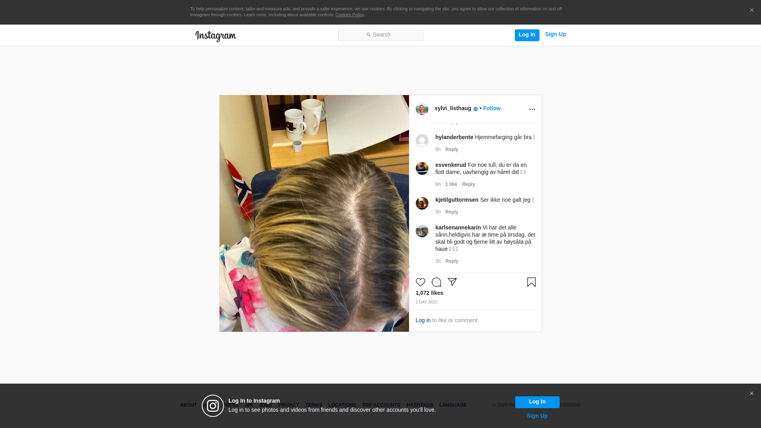This screenshot has width=761, height=428.
Task: Click the Instagram logo
Action: 216,36
